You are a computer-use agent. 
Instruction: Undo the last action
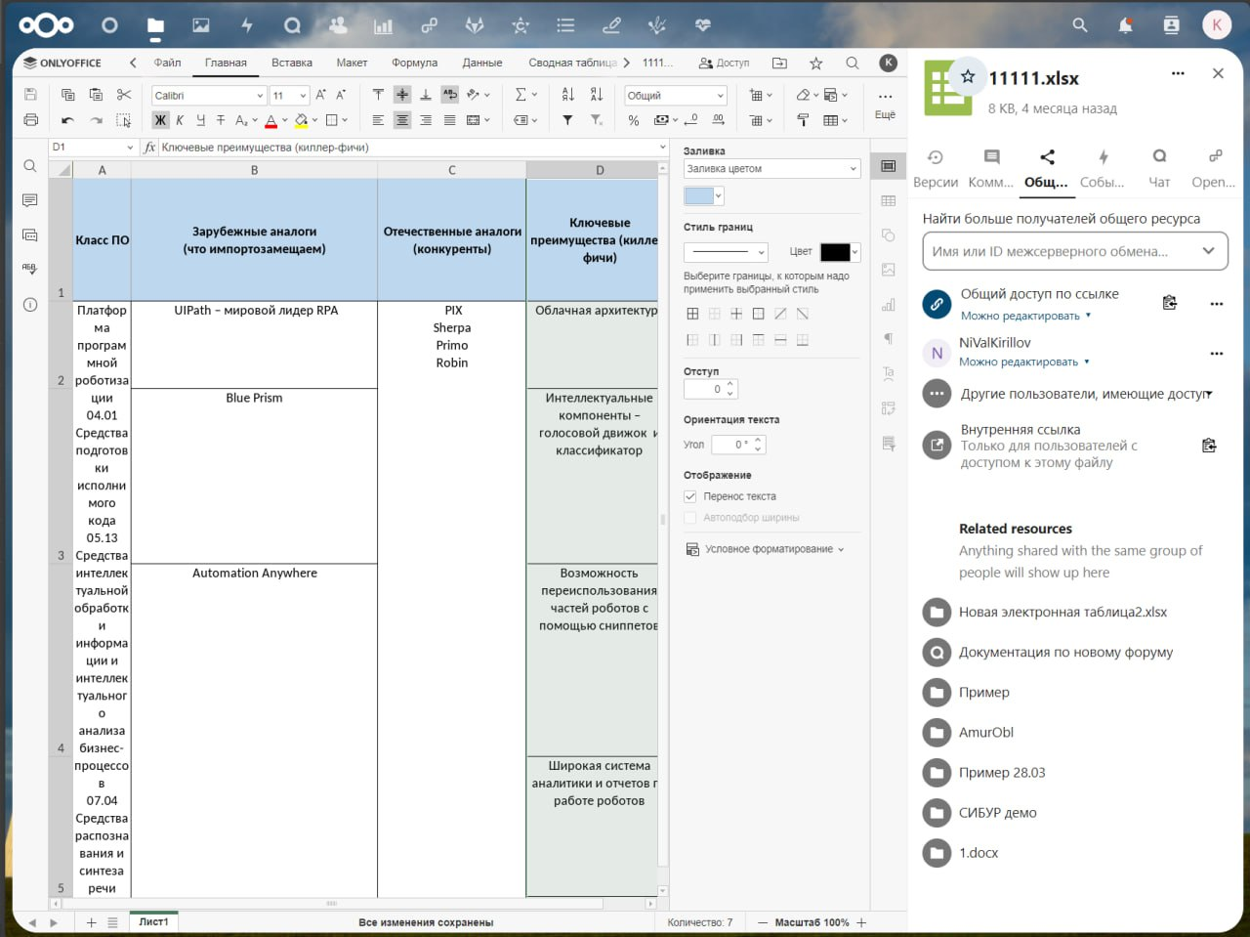point(67,120)
